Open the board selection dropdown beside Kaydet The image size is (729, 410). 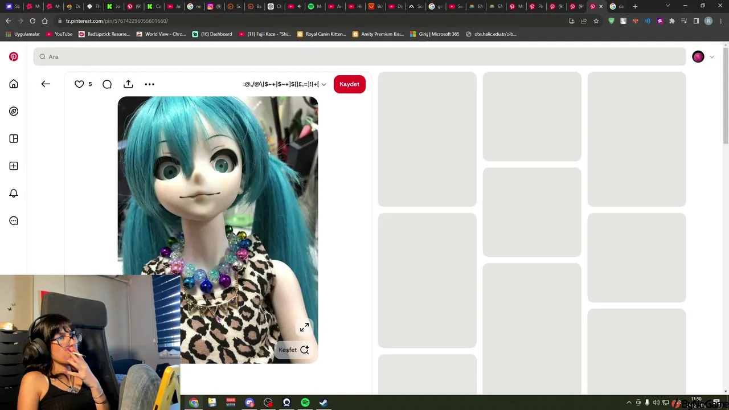coord(285,84)
